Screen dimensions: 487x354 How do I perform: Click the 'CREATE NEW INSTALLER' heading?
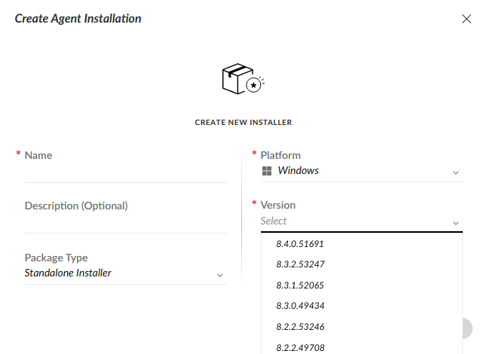[x=244, y=122]
